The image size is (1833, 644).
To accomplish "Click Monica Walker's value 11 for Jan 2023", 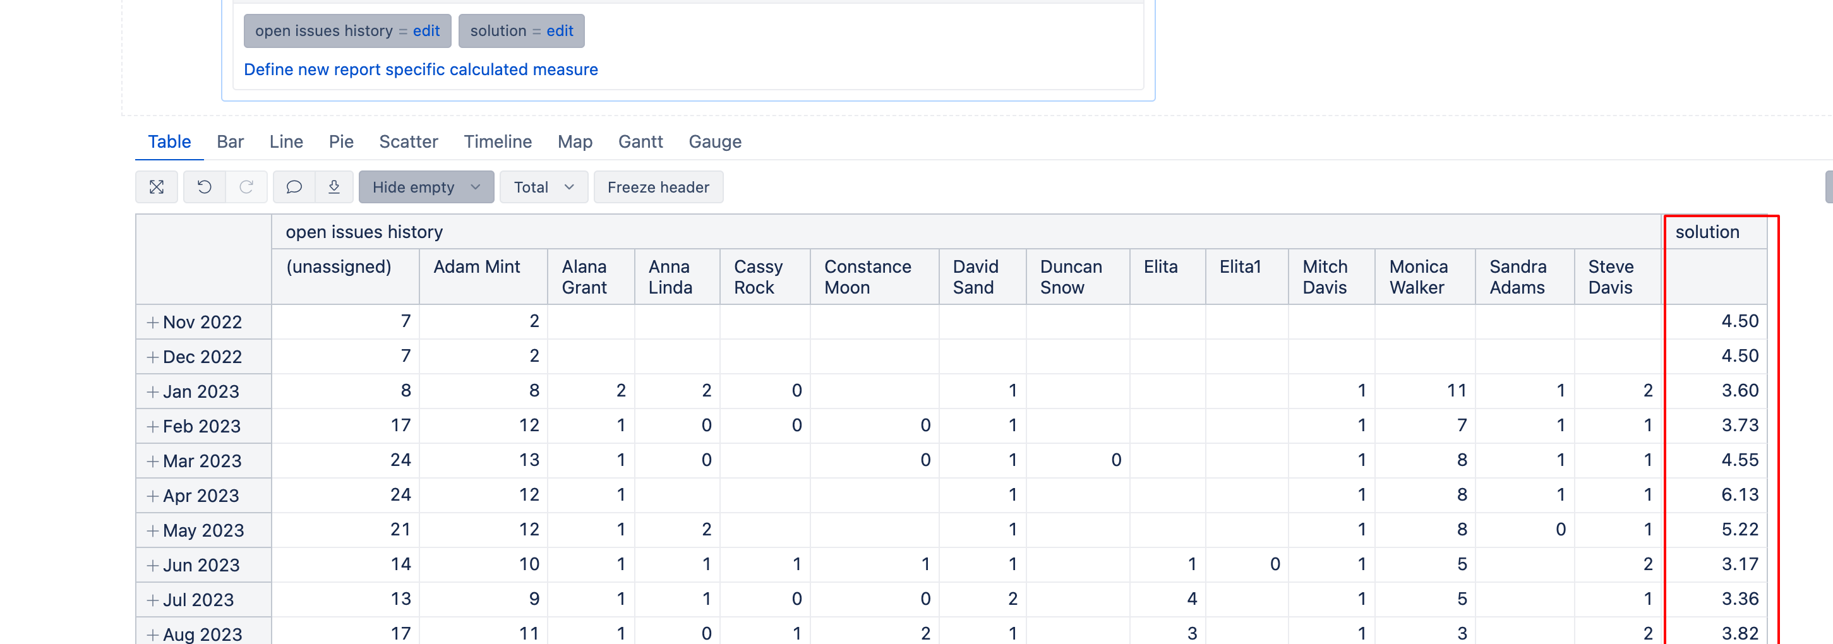I will (x=1457, y=391).
